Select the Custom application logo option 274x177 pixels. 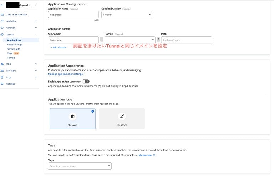122,119
